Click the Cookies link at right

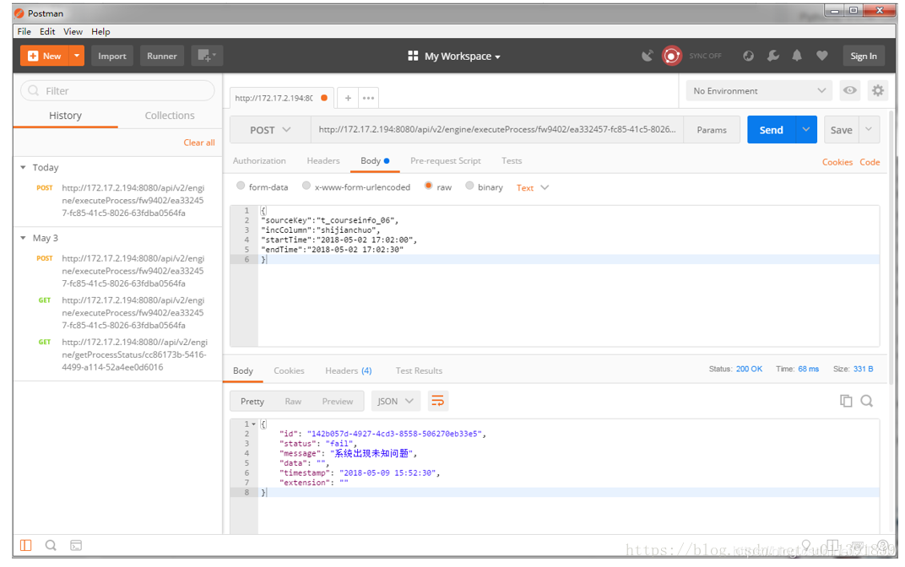837,162
